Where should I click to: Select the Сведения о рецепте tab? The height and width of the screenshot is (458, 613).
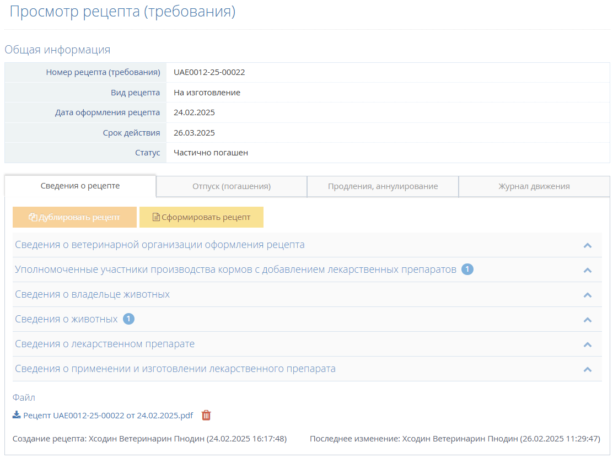pyautogui.click(x=80, y=186)
